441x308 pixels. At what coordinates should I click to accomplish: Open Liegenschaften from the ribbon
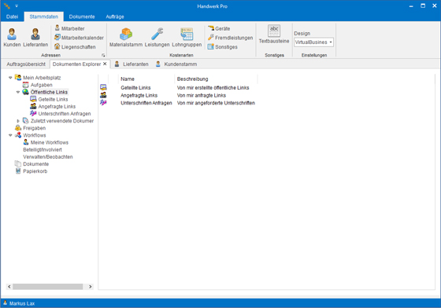[x=75, y=47]
